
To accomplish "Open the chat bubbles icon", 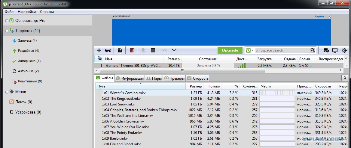I will (326, 50).
